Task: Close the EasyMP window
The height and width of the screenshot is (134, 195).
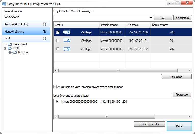Action: [x=187, y=3]
